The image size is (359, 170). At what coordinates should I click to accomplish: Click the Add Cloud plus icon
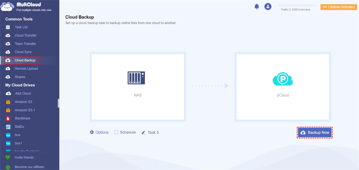click(x=8, y=93)
